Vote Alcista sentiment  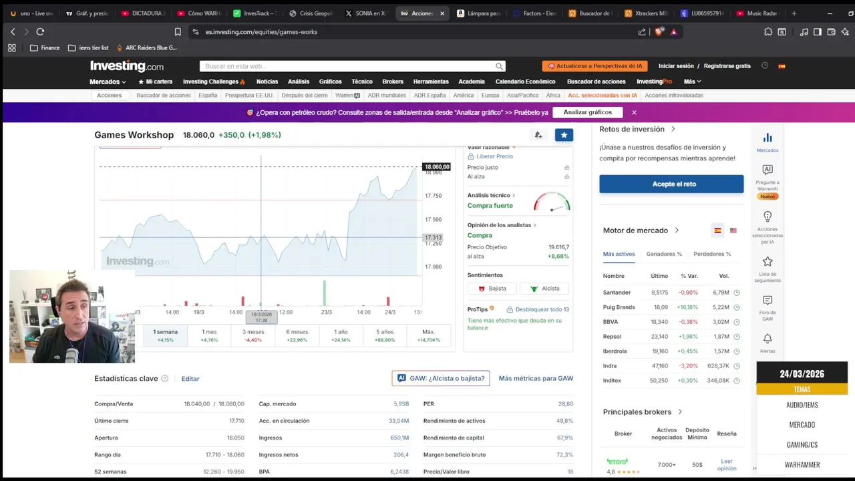[544, 289]
